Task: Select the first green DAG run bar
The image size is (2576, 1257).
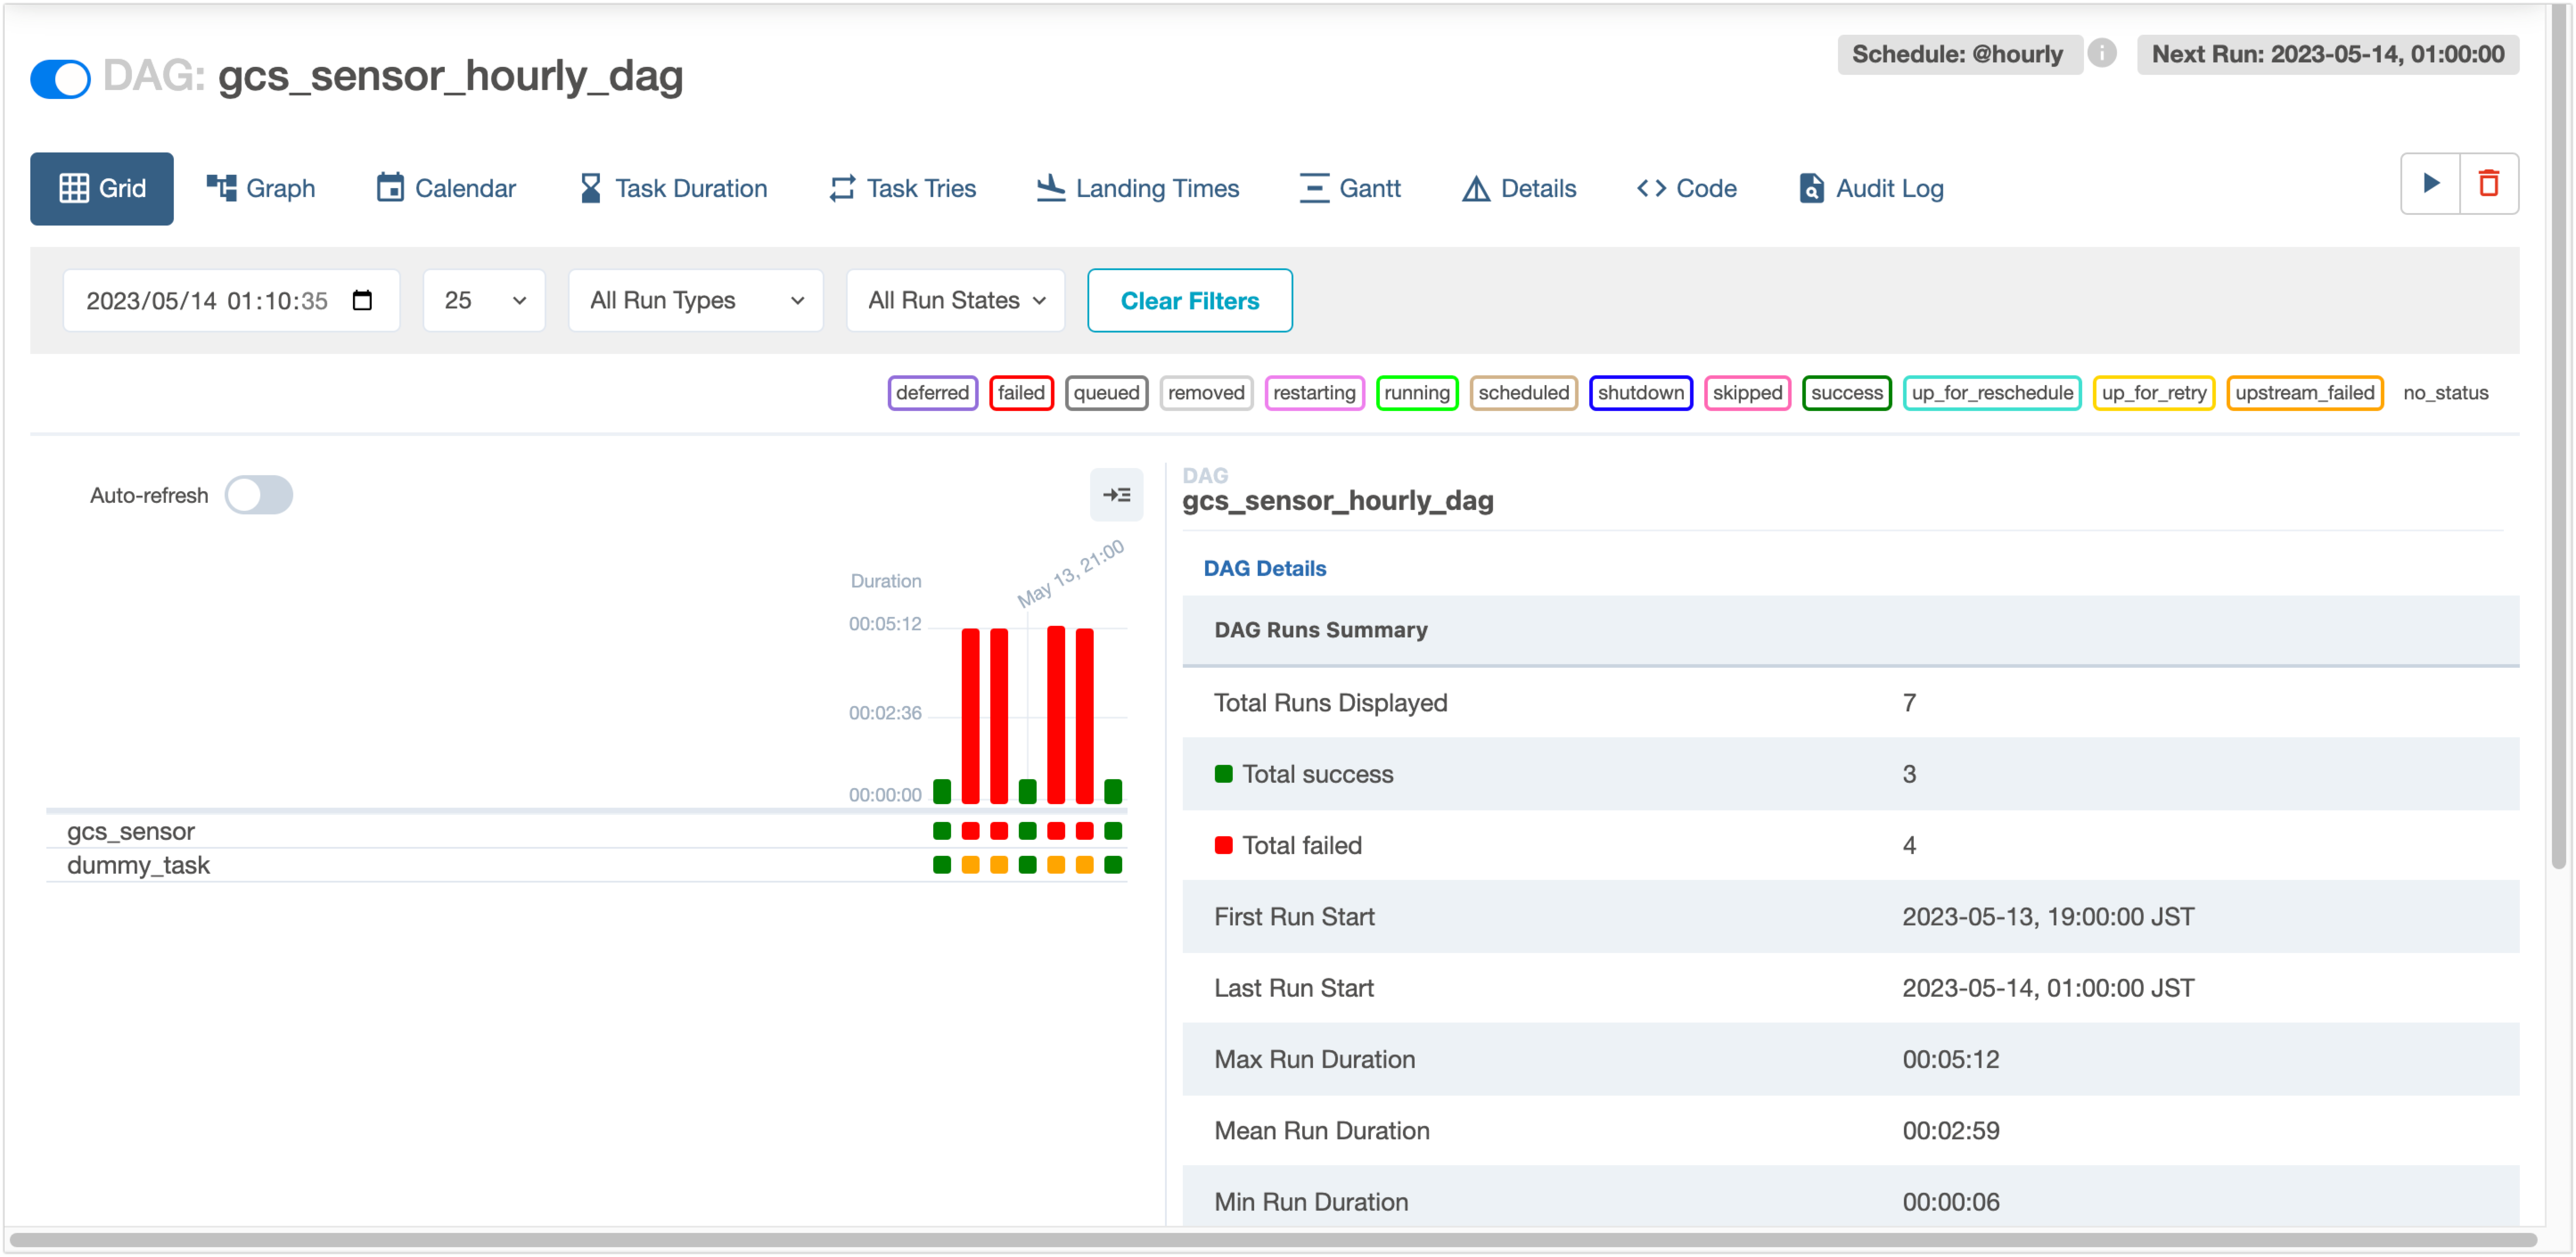Action: pyautogui.click(x=942, y=791)
